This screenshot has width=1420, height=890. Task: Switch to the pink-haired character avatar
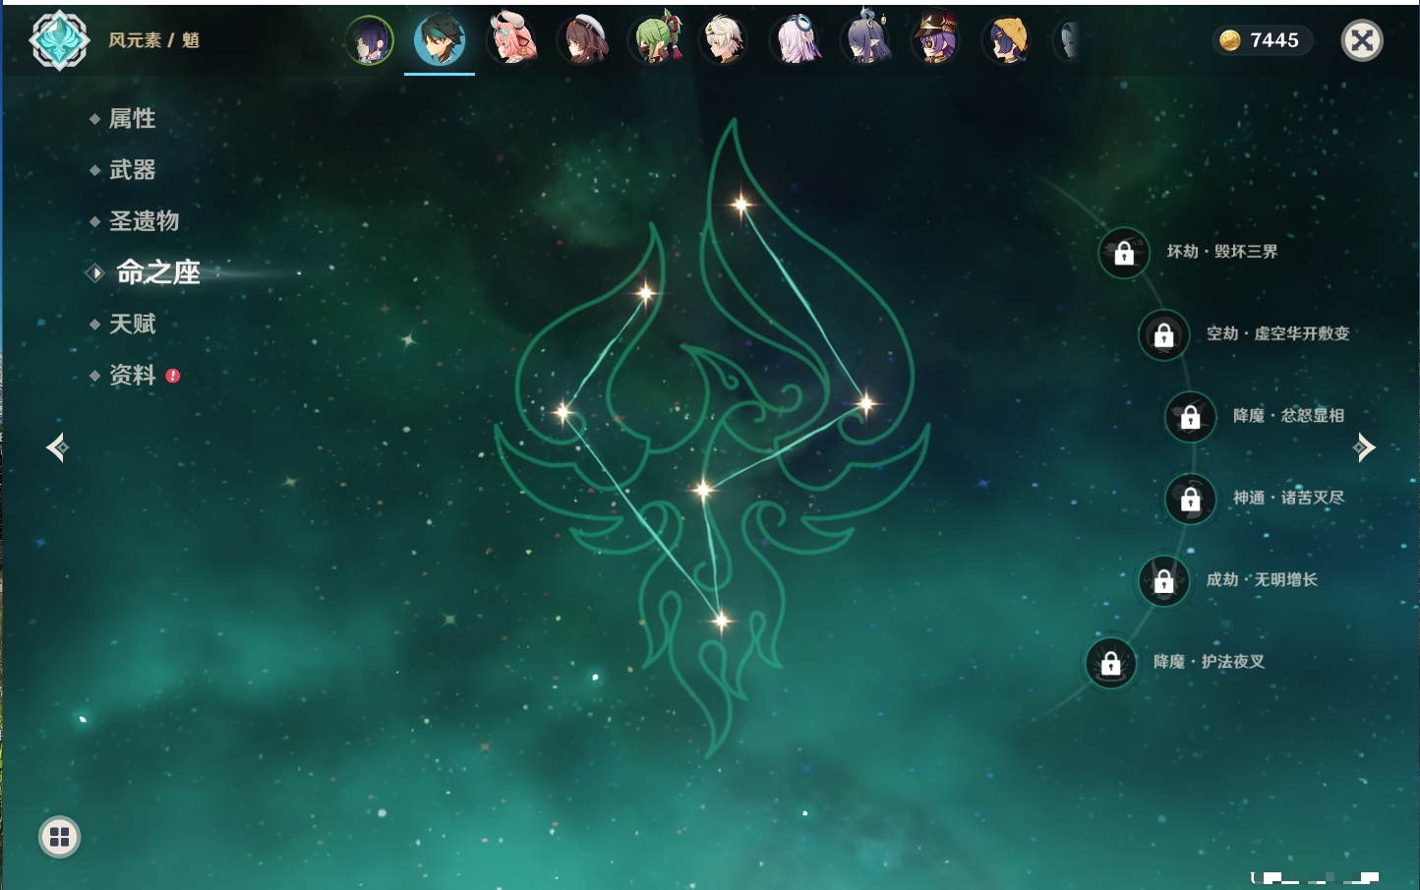click(512, 40)
